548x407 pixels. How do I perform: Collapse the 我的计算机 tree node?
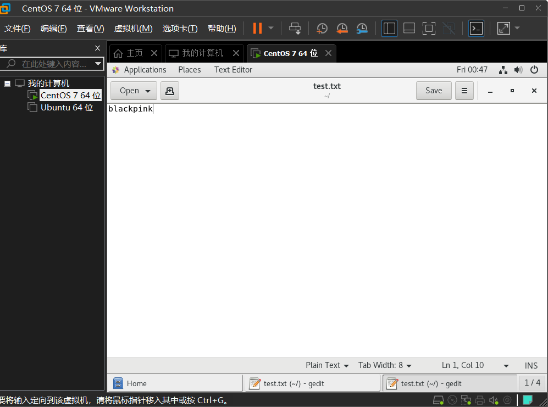tap(7, 83)
